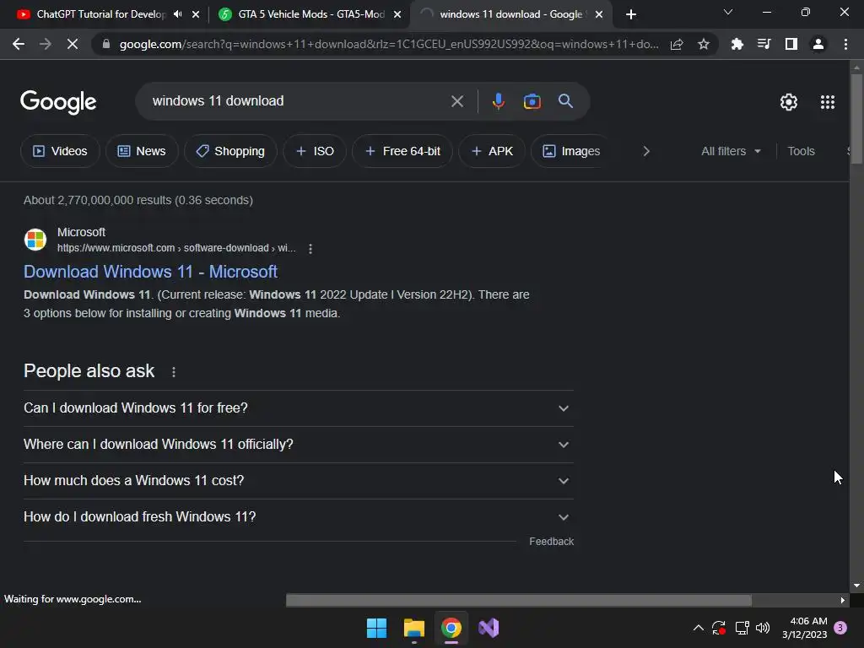Click the scroll-down arrow of vertical scrollbar

856,586
